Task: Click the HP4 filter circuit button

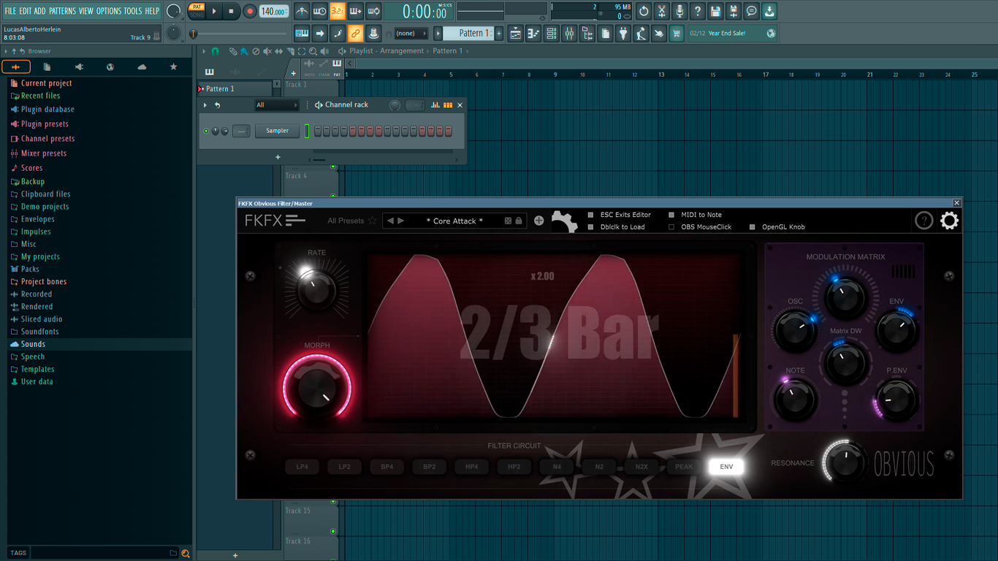Action: point(471,467)
